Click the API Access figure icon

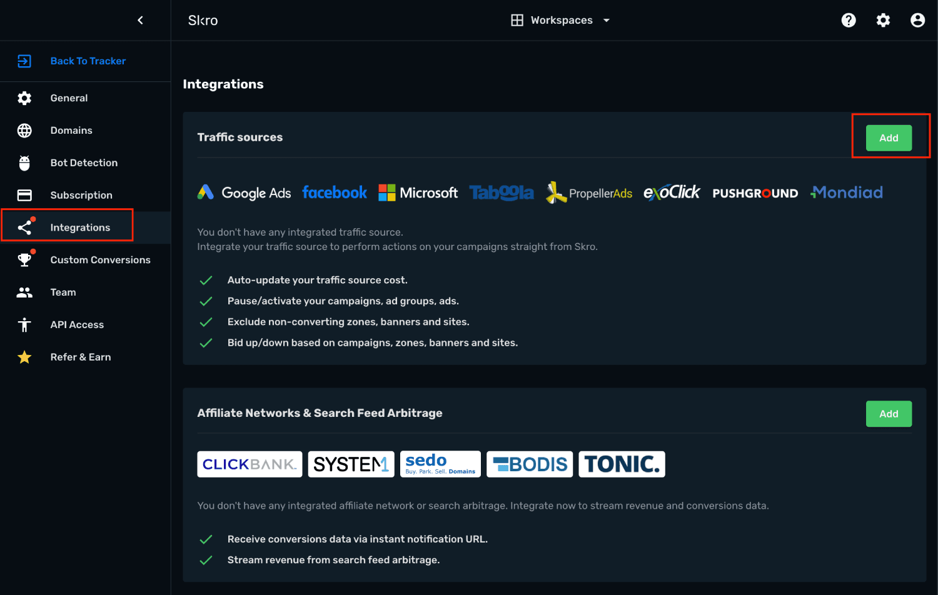tap(24, 324)
